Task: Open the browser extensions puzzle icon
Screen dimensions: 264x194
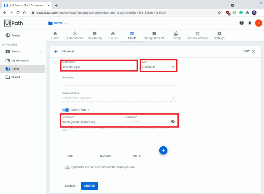Action: pos(247,13)
